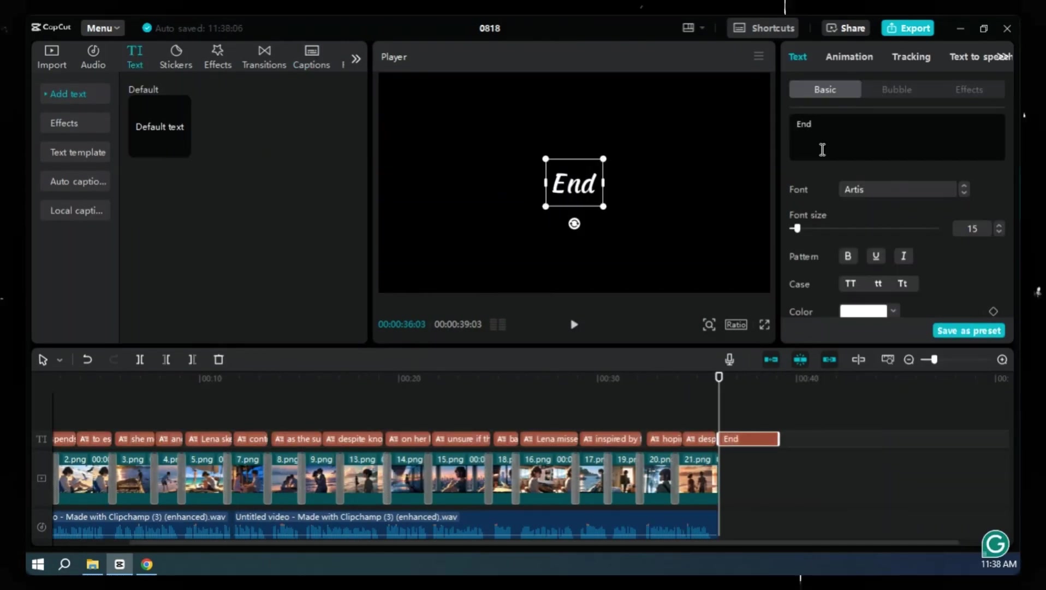Click the fullscreen icon in the player
Image resolution: width=1046 pixels, height=590 pixels.
point(764,324)
